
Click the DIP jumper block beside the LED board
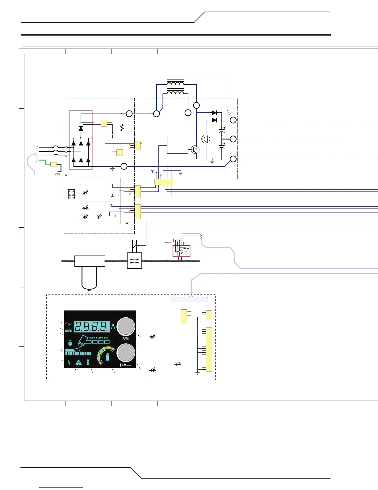(x=71, y=194)
